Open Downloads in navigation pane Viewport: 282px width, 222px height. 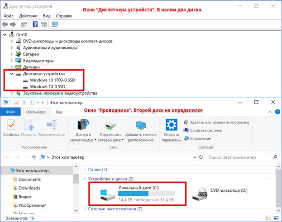click(x=29, y=188)
